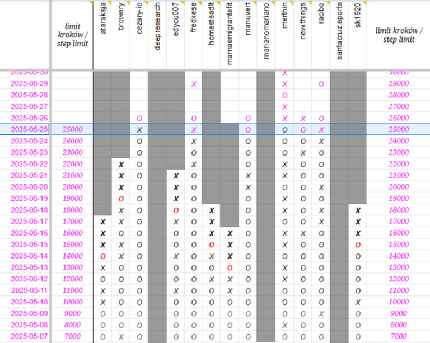Select mamaemigrantefit's bold x on 2025-05-14
The image size is (430, 343).
coord(230,256)
